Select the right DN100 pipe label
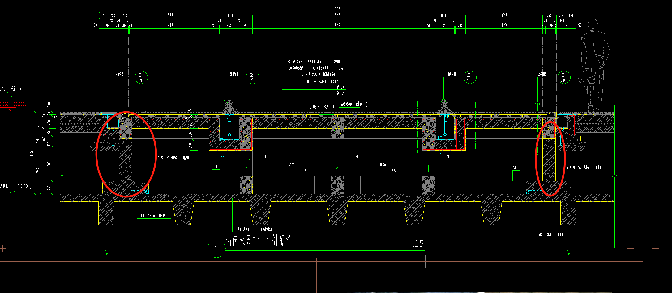This screenshot has height=293, width=672. (x=551, y=235)
